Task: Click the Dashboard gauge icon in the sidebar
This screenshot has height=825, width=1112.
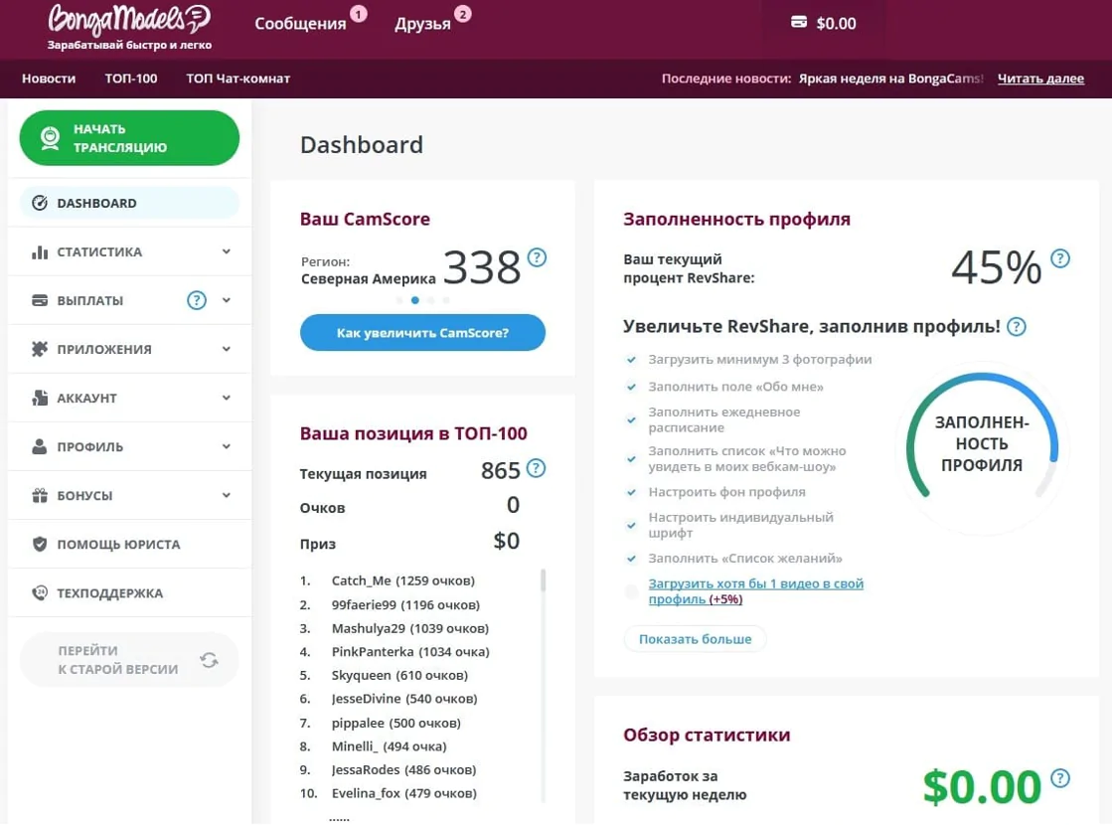Action: [x=40, y=203]
